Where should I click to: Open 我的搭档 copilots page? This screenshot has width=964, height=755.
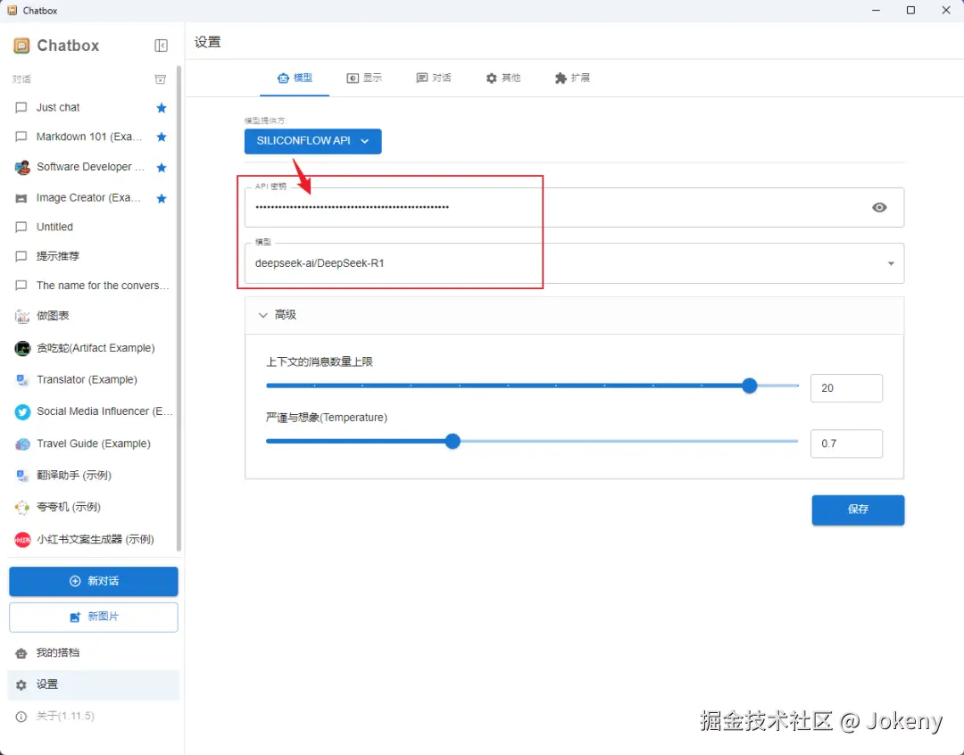(94, 652)
